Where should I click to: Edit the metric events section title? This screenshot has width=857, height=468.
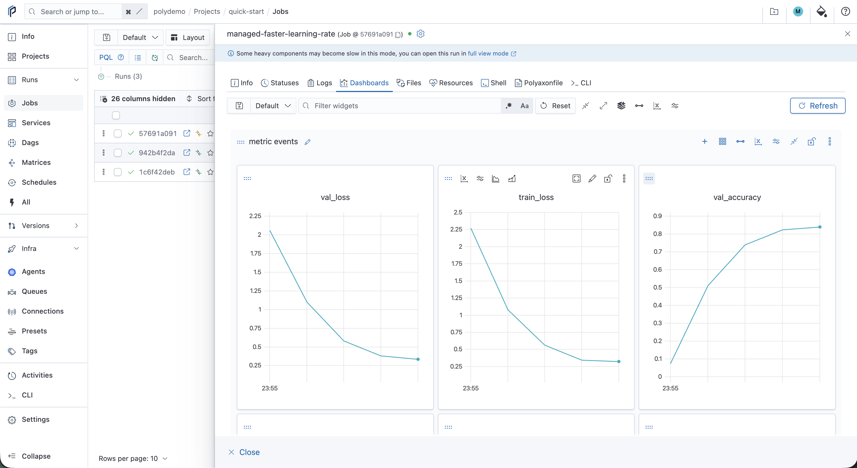pyautogui.click(x=308, y=142)
